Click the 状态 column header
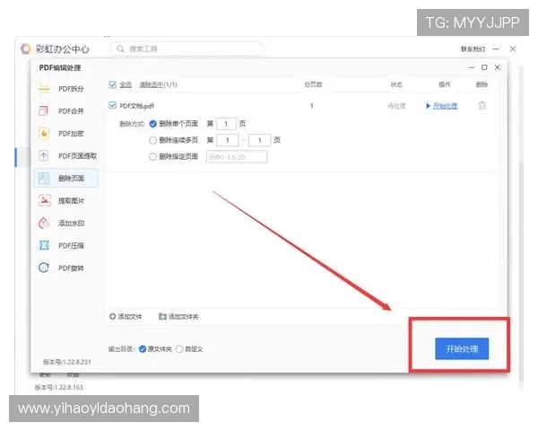 [x=396, y=84]
